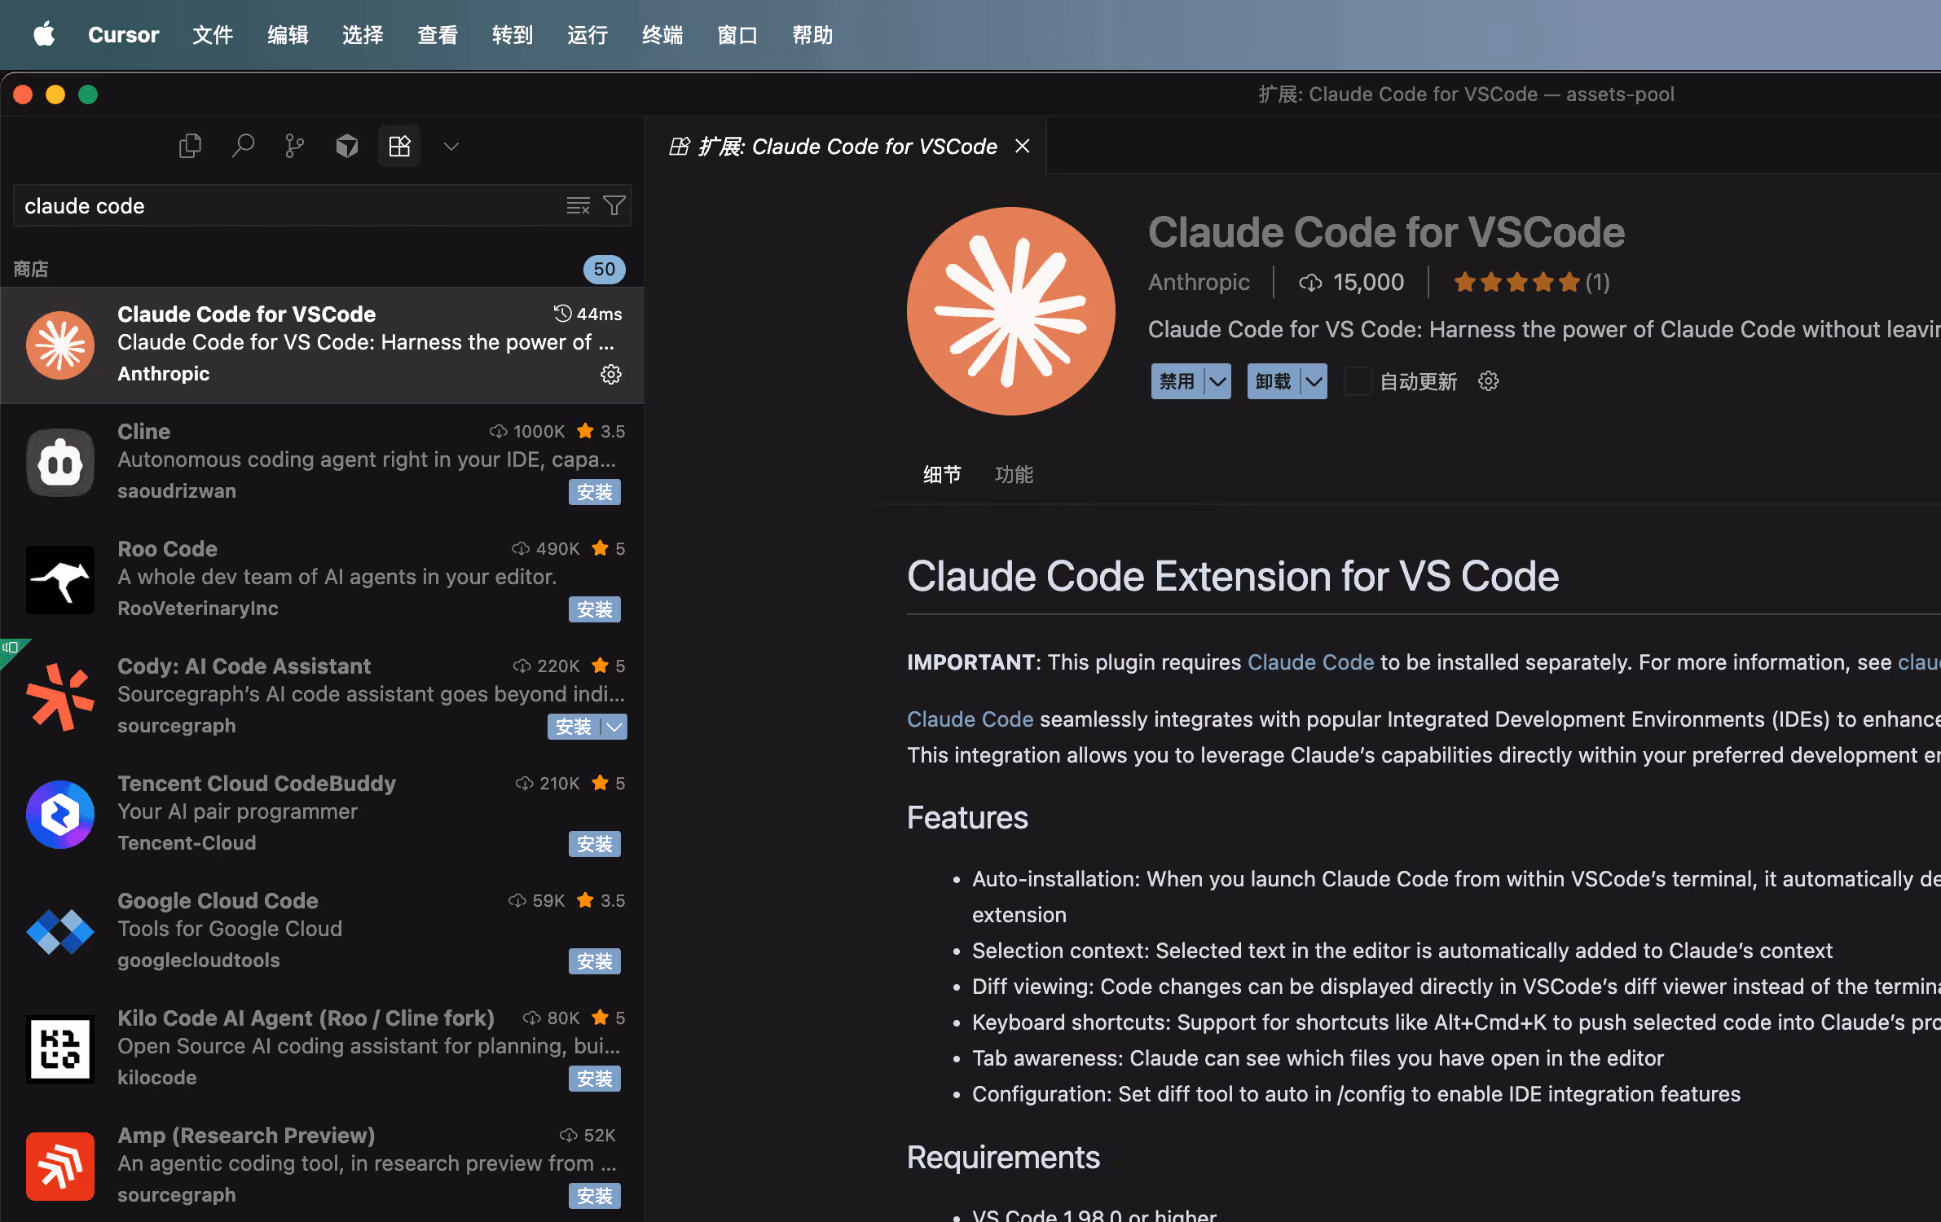Image resolution: width=1941 pixels, height=1222 pixels.
Task: Expand Cody install options dropdown arrow
Action: 614,727
